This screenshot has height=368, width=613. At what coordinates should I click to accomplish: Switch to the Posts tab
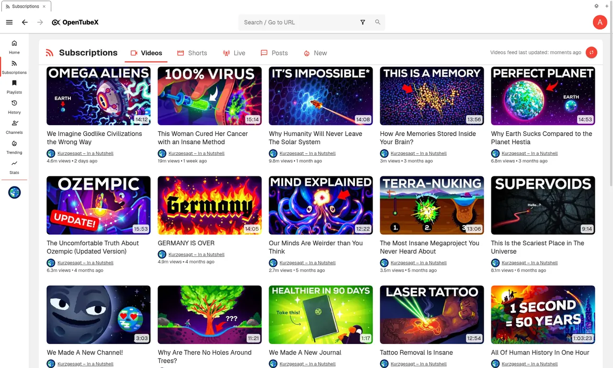274,53
